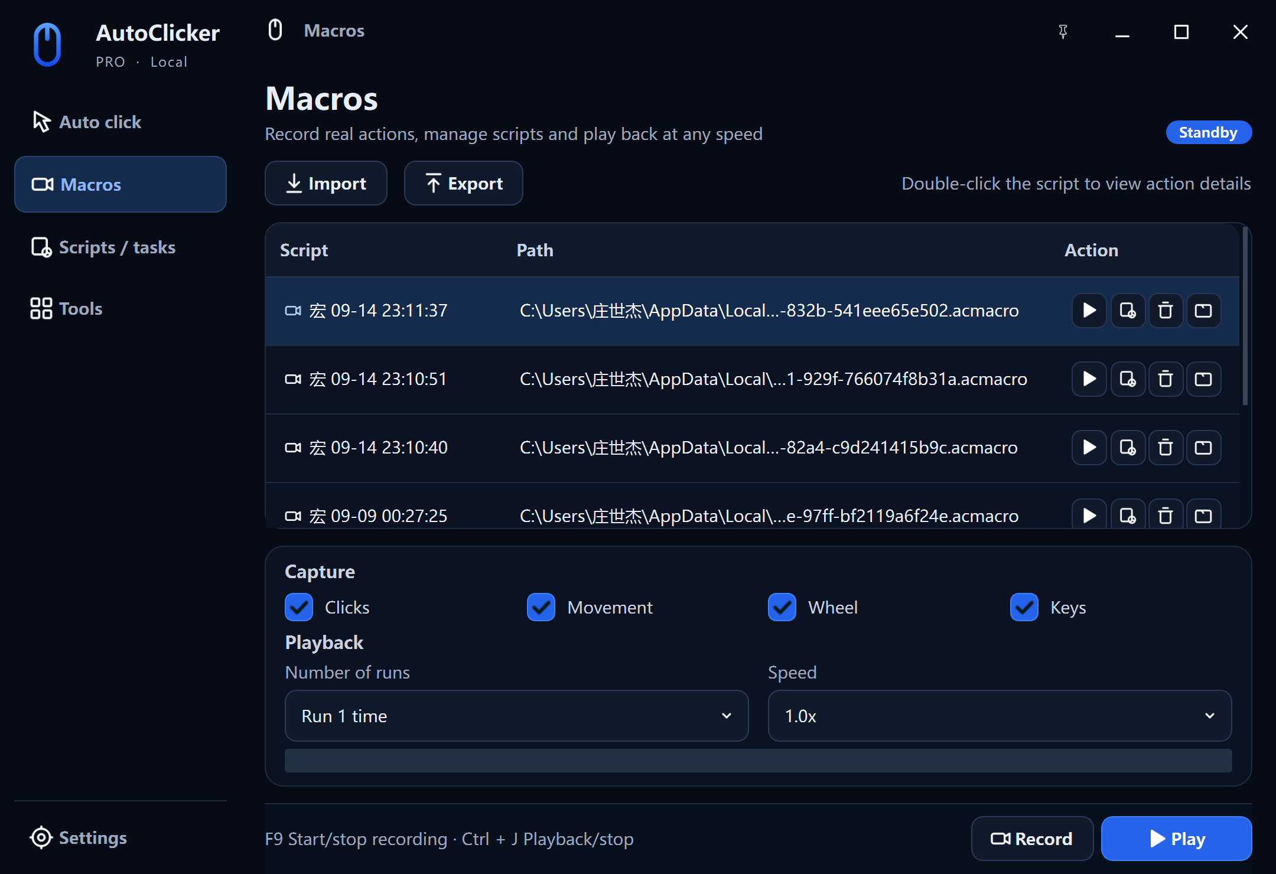This screenshot has height=874, width=1276.
Task: Start recording with the Record button
Action: (x=1032, y=839)
